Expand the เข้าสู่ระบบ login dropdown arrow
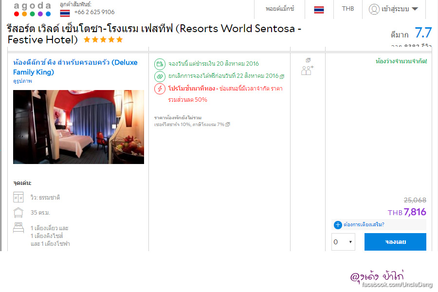Image resolution: width=438 pixels, height=292 pixels. point(415,9)
